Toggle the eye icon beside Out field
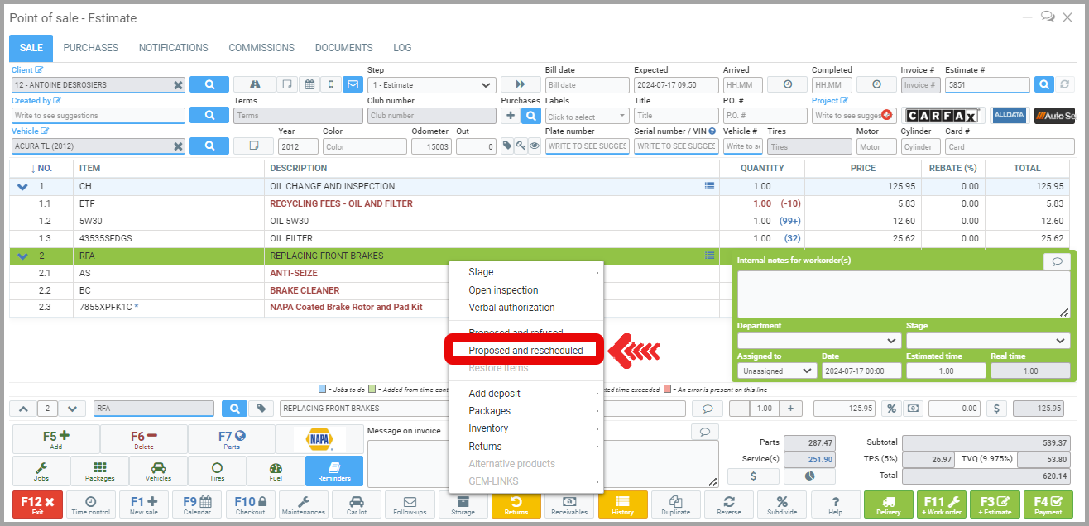The image size is (1089, 526). pyautogui.click(x=535, y=146)
